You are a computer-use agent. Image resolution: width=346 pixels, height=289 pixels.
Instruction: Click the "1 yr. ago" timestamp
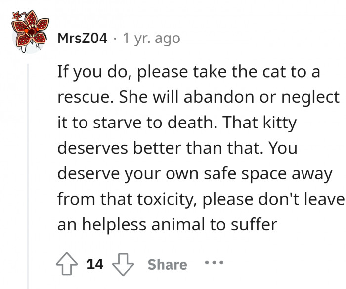151,38
